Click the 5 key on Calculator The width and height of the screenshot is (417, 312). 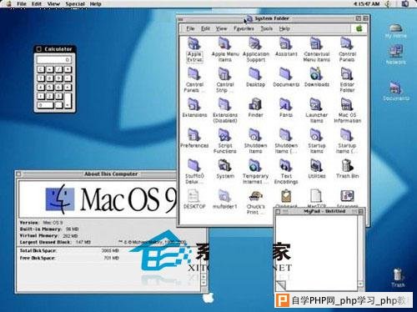coord(50,88)
